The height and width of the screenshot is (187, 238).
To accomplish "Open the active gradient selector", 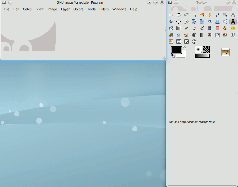I will pyautogui.click(x=202, y=56).
